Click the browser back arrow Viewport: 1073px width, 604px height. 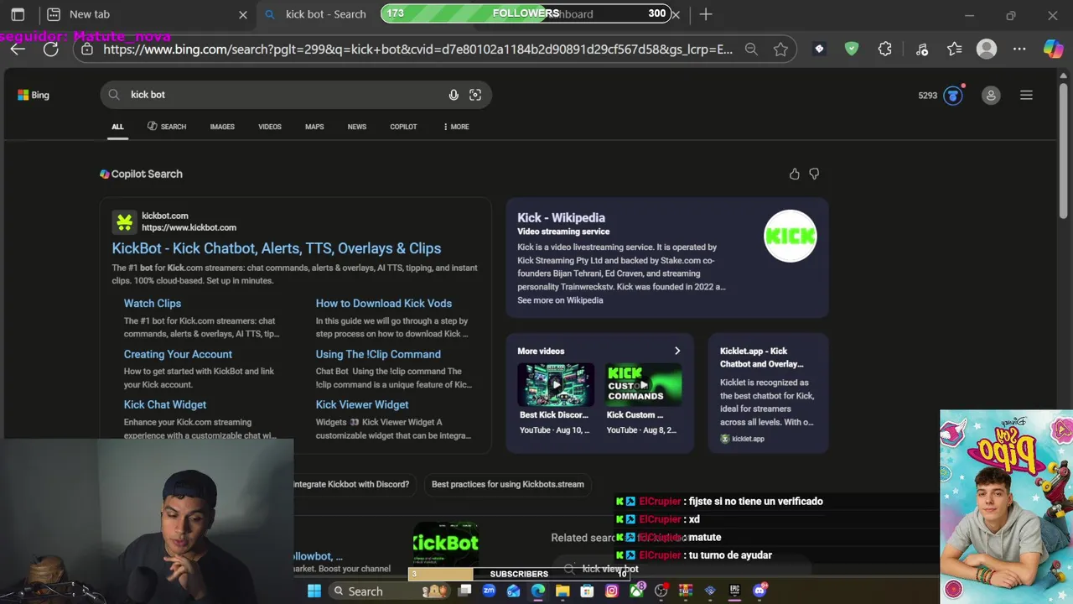click(18, 49)
